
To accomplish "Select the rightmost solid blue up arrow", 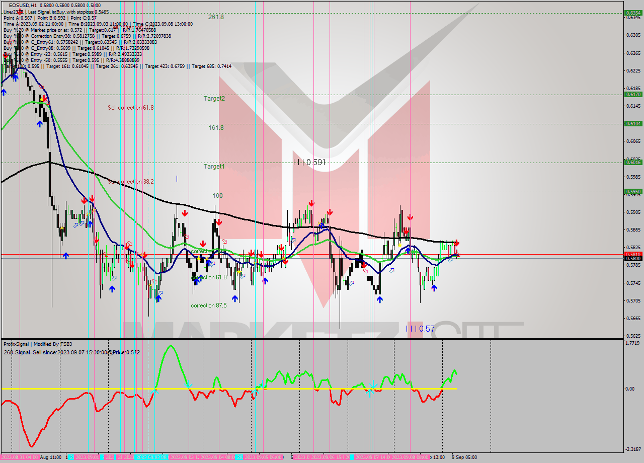I will (434, 287).
